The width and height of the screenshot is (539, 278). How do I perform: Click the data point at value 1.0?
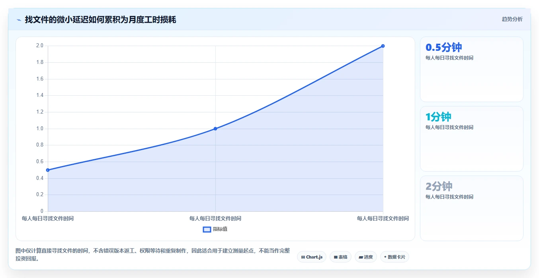point(215,129)
